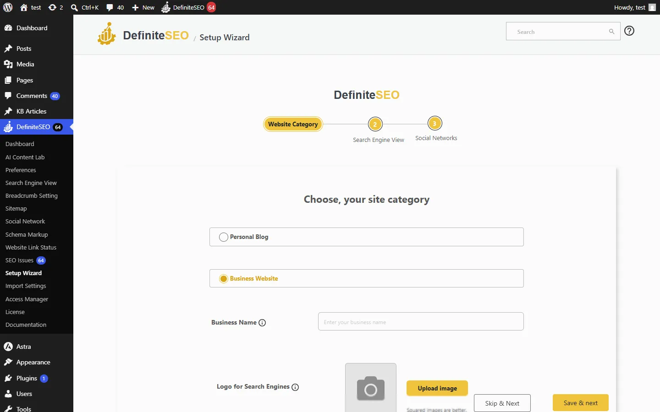Click Save & next button
Screen dimensions: 660x412
tap(581, 403)
